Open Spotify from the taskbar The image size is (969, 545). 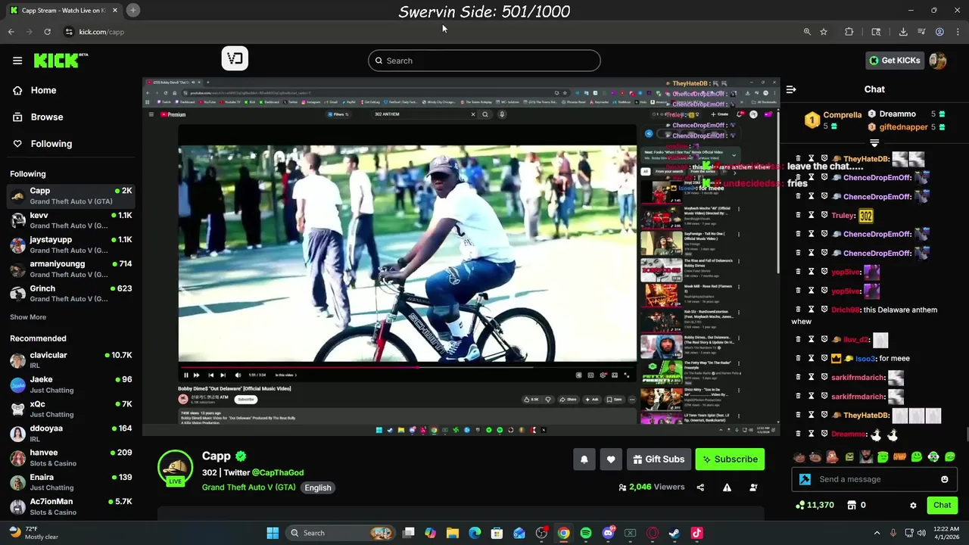pos(586,533)
